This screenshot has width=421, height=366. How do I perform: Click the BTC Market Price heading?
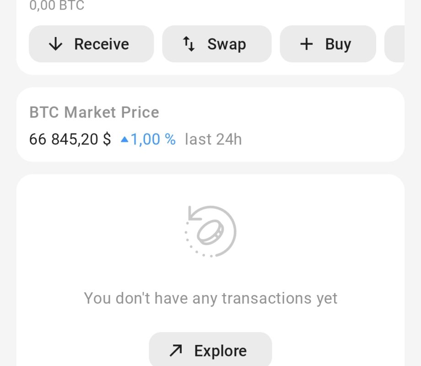click(94, 112)
